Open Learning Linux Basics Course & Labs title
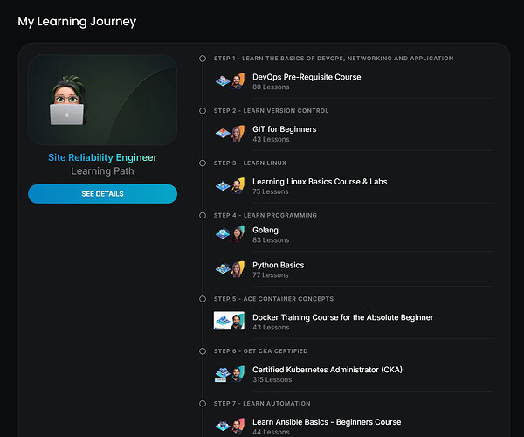Image resolution: width=524 pixels, height=437 pixels. coord(320,182)
